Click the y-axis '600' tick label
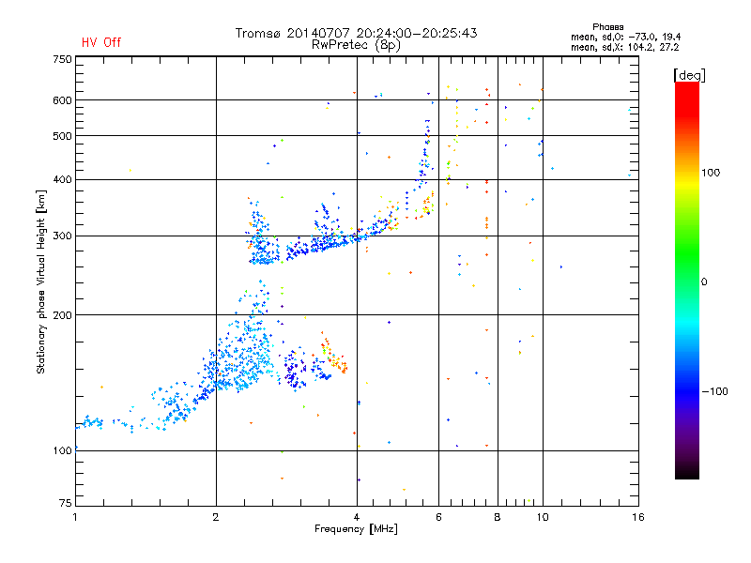This screenshot has width=751, height=563. coord(62,100)
